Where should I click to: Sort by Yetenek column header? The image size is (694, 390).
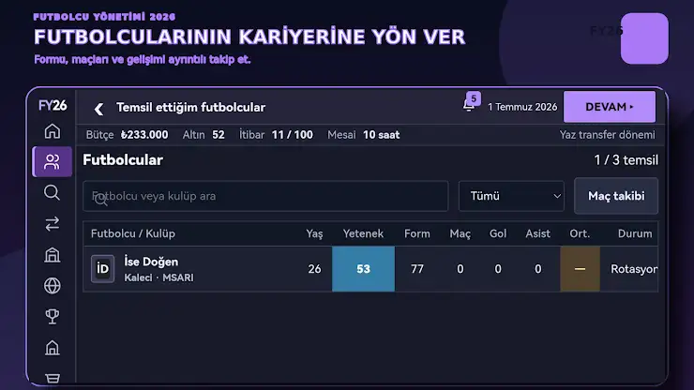[363, 233]
